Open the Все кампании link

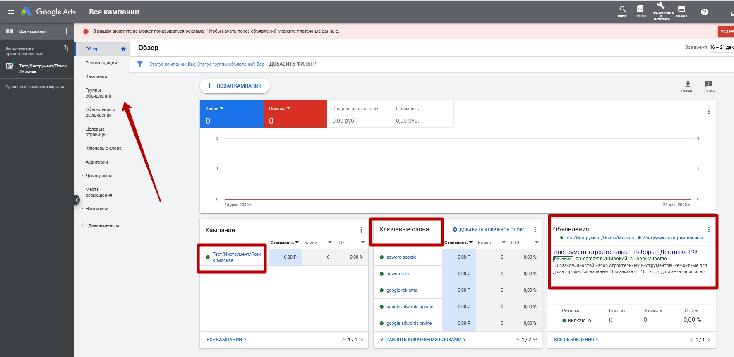[226, 340]
